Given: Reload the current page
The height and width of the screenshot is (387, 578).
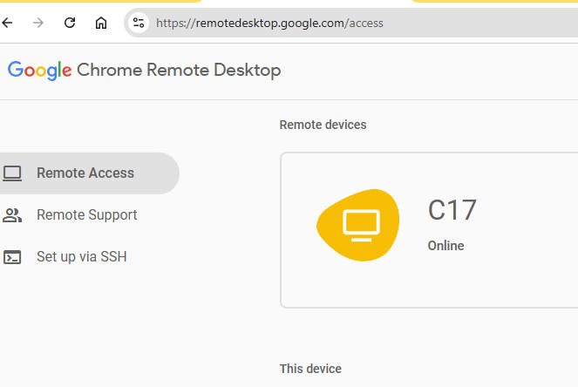Looking at the screenshot, I should point(70,24).
